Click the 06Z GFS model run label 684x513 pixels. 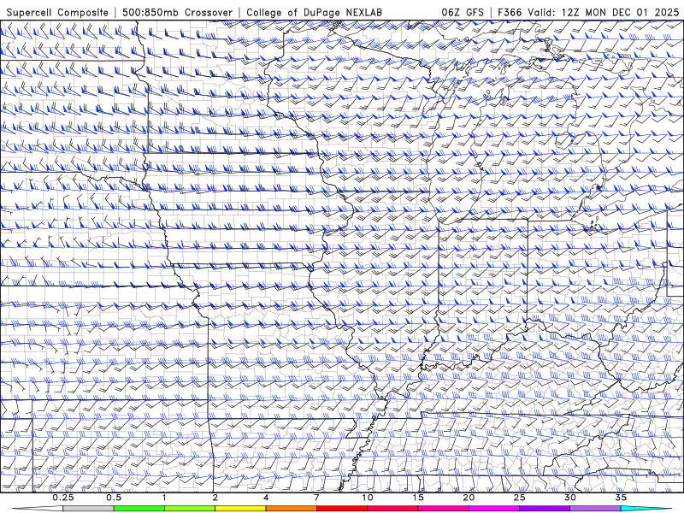(x=463, y=12)
